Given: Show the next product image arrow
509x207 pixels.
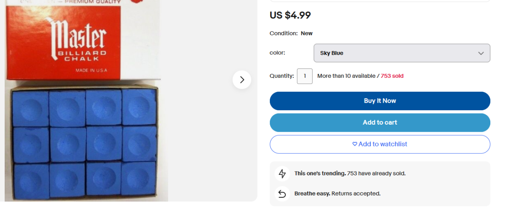Looking at the screenshot, I should click(x=242, y=79).
